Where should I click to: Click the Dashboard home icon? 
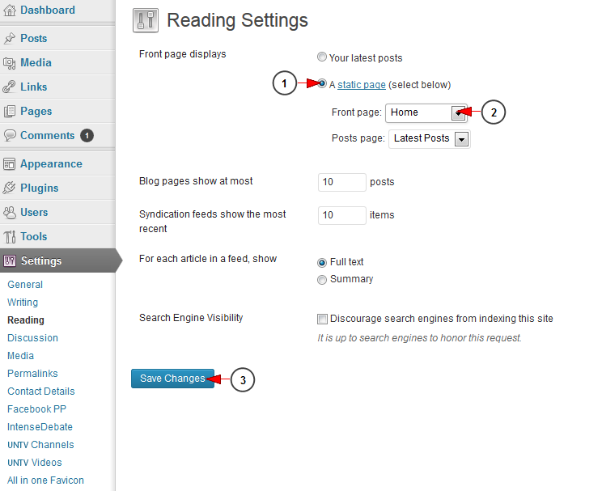(10, 11)
